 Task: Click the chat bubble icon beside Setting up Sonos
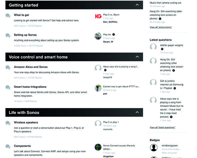pyautogui.click(x=8, y=35)
